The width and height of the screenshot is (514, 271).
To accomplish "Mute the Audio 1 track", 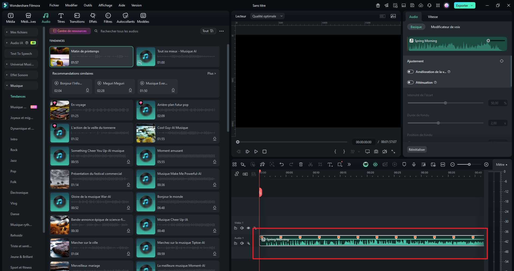I will [x=242, y=243].
